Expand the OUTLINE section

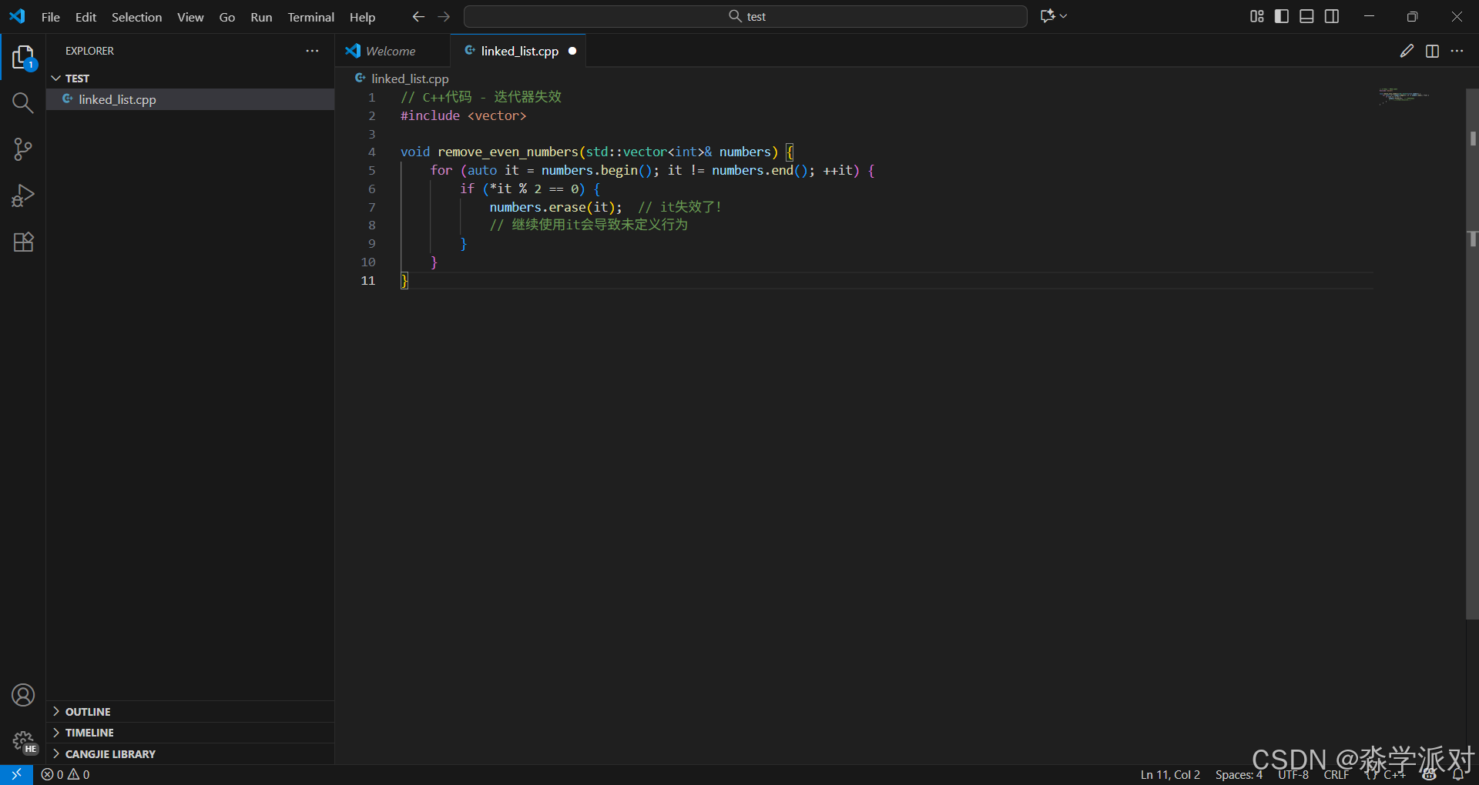(x=190, y=712)
